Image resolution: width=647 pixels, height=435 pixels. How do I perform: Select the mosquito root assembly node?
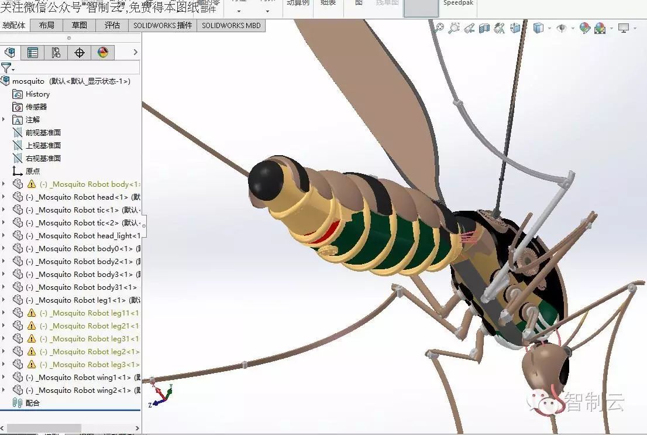pyautogui.click(x=66, y=81)
